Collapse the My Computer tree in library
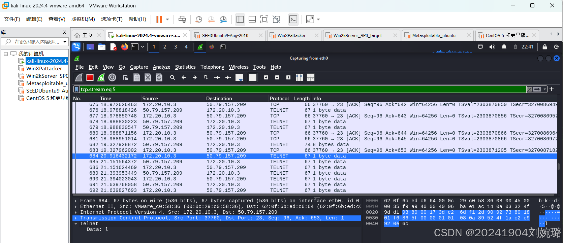The height and width of the screenshot is (243, 563). coord(6,54)
